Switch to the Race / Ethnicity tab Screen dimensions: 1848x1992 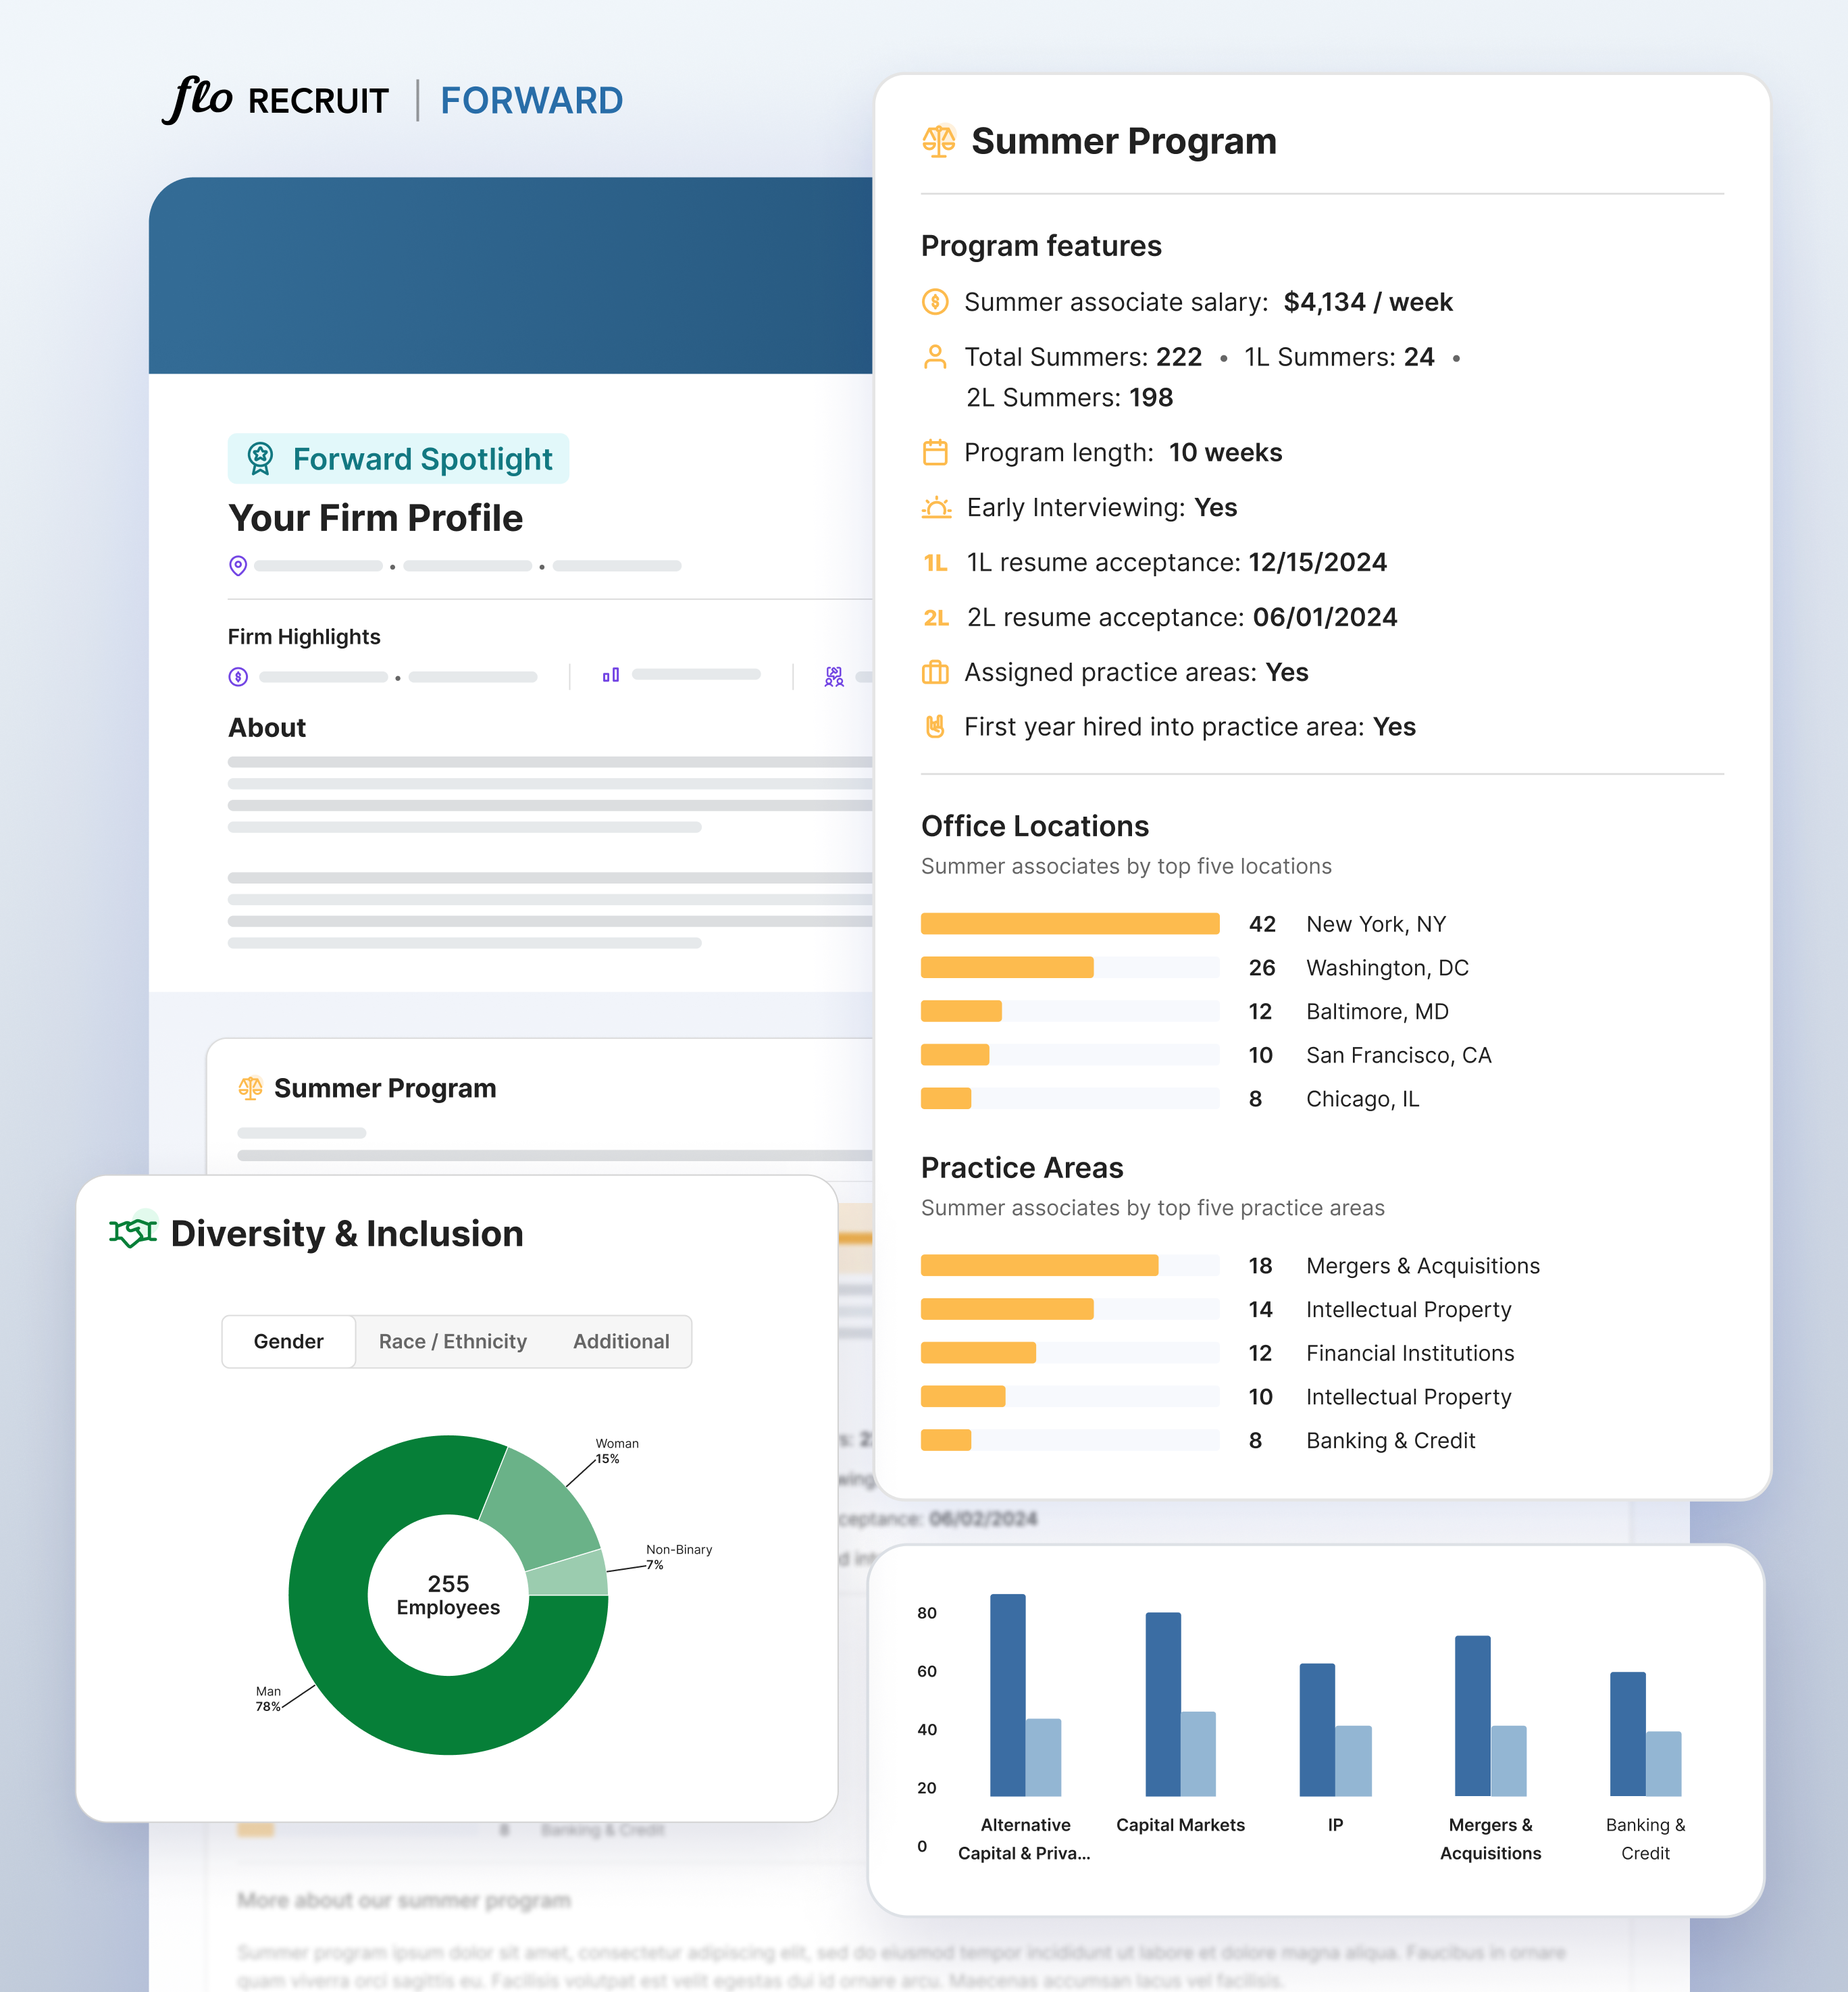(452, 1341)
